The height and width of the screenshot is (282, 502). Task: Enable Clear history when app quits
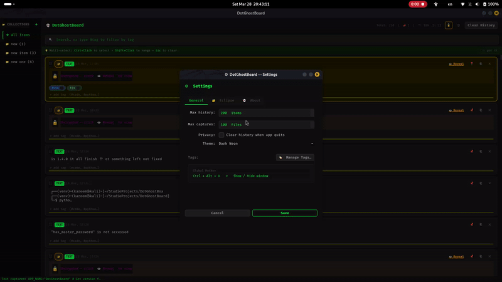click(222, 135)
